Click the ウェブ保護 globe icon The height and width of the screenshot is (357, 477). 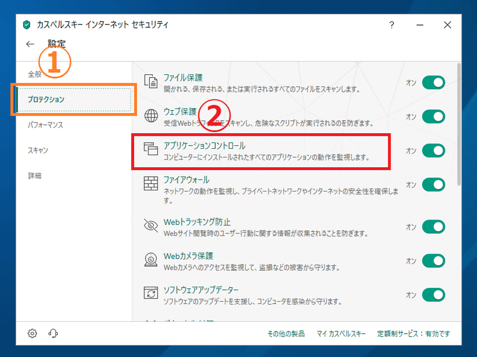151,115
